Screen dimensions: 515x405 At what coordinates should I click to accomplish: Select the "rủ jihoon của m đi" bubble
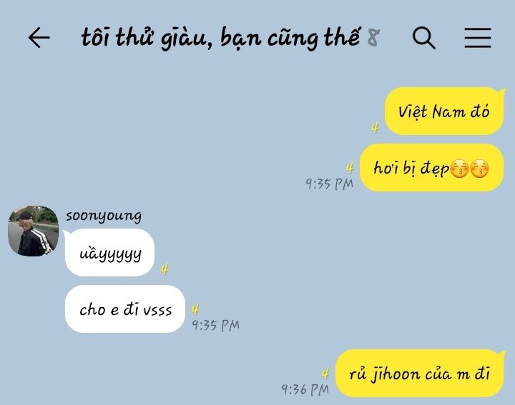tap(419, 373)
